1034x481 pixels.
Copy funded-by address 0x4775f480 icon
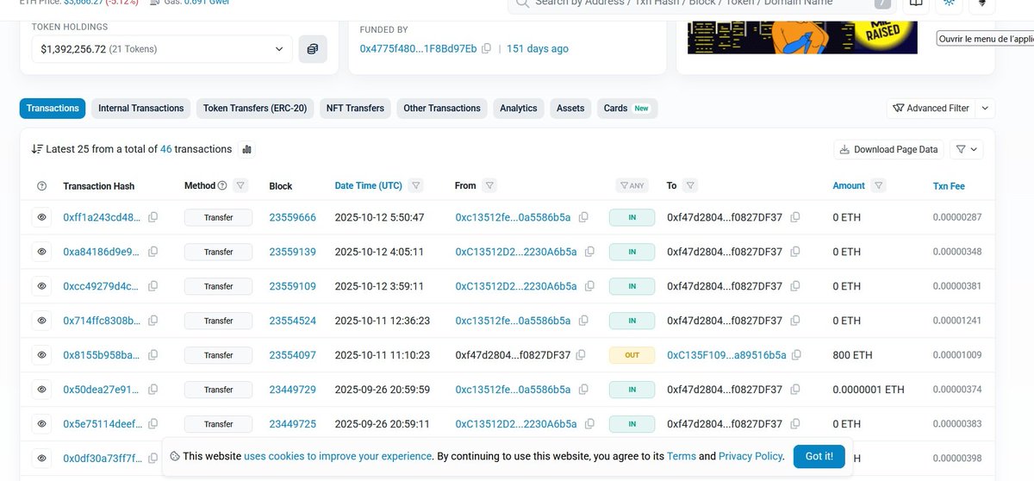[x=487, y=48]
